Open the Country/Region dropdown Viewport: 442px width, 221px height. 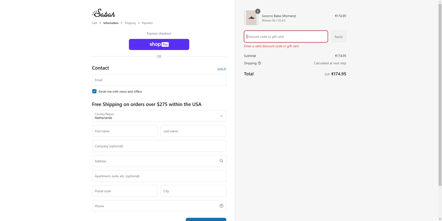[x=159, y=116]
